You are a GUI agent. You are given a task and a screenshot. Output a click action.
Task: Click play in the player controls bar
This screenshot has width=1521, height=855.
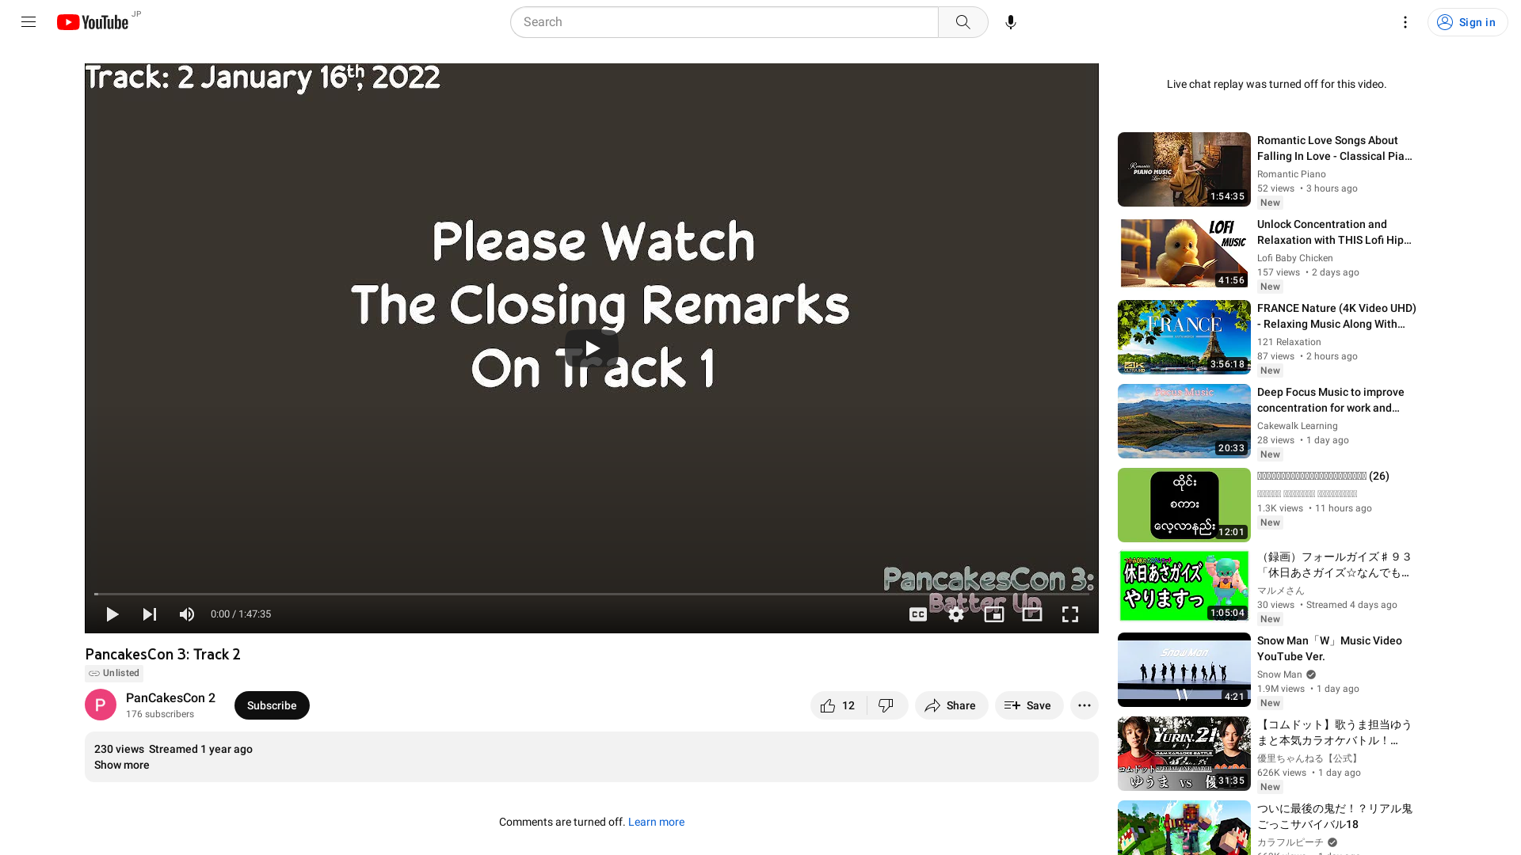[x=112, y=614]
